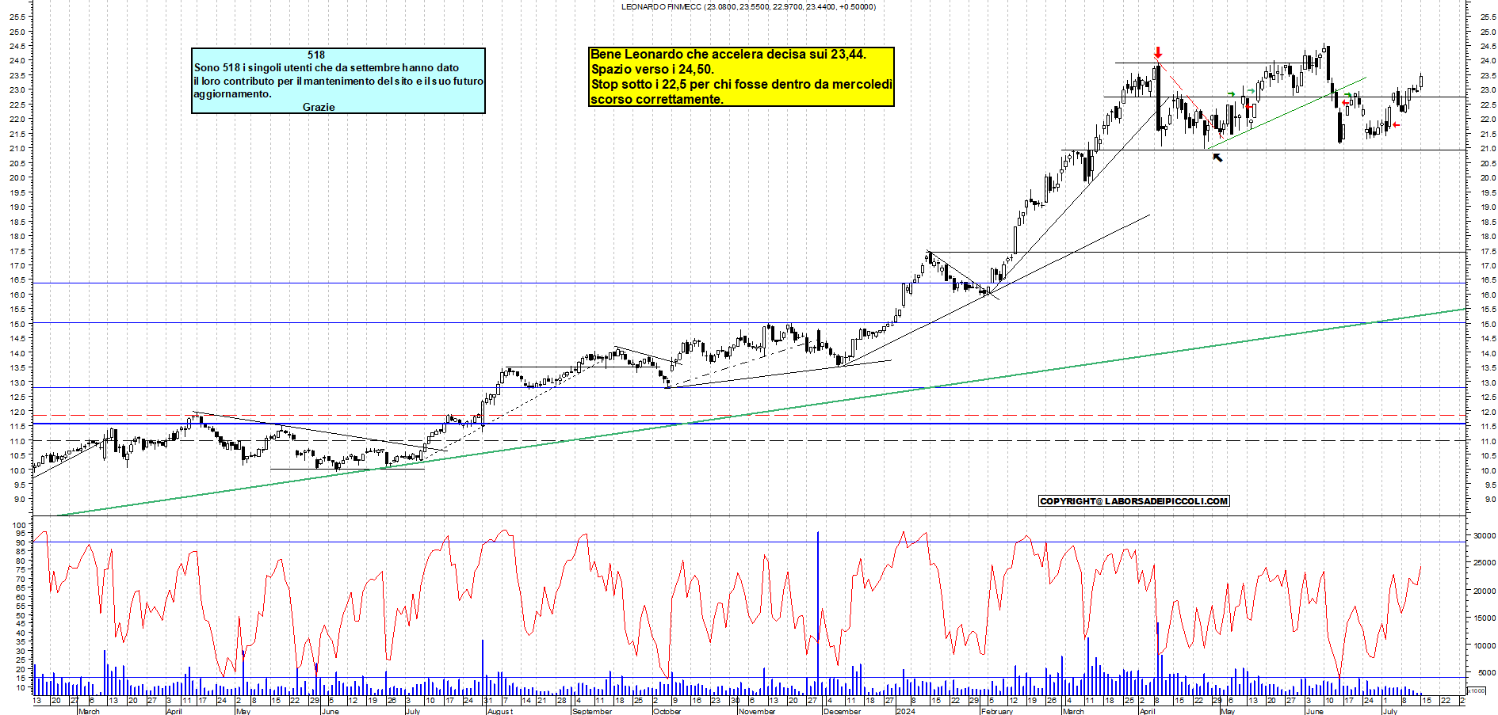Click the 9.0 value on the right price axis
1498x715 pixels.
point(1489,500)
